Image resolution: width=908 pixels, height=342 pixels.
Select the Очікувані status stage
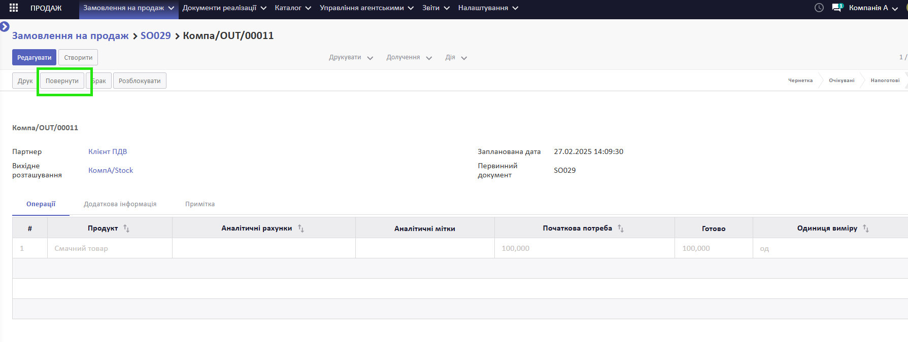pos(842,81)
